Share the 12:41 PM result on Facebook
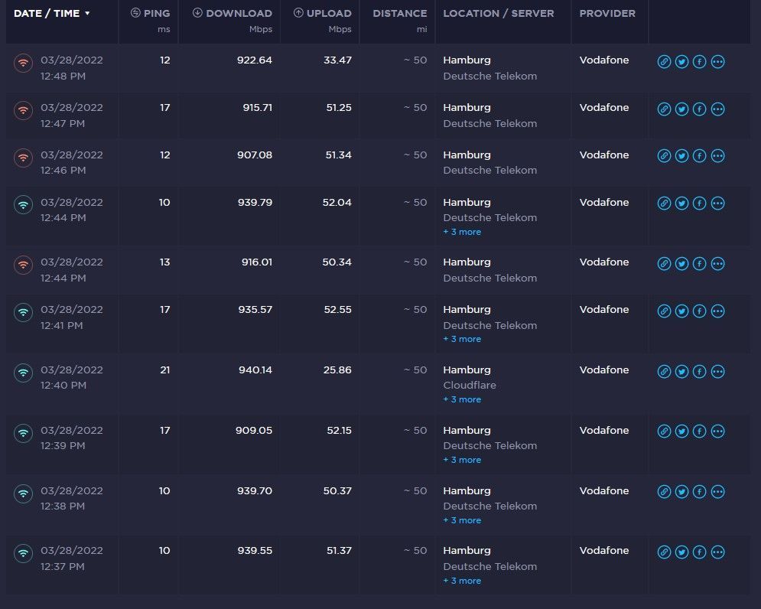This screenshot has width=761, height=609. point(699,311)
